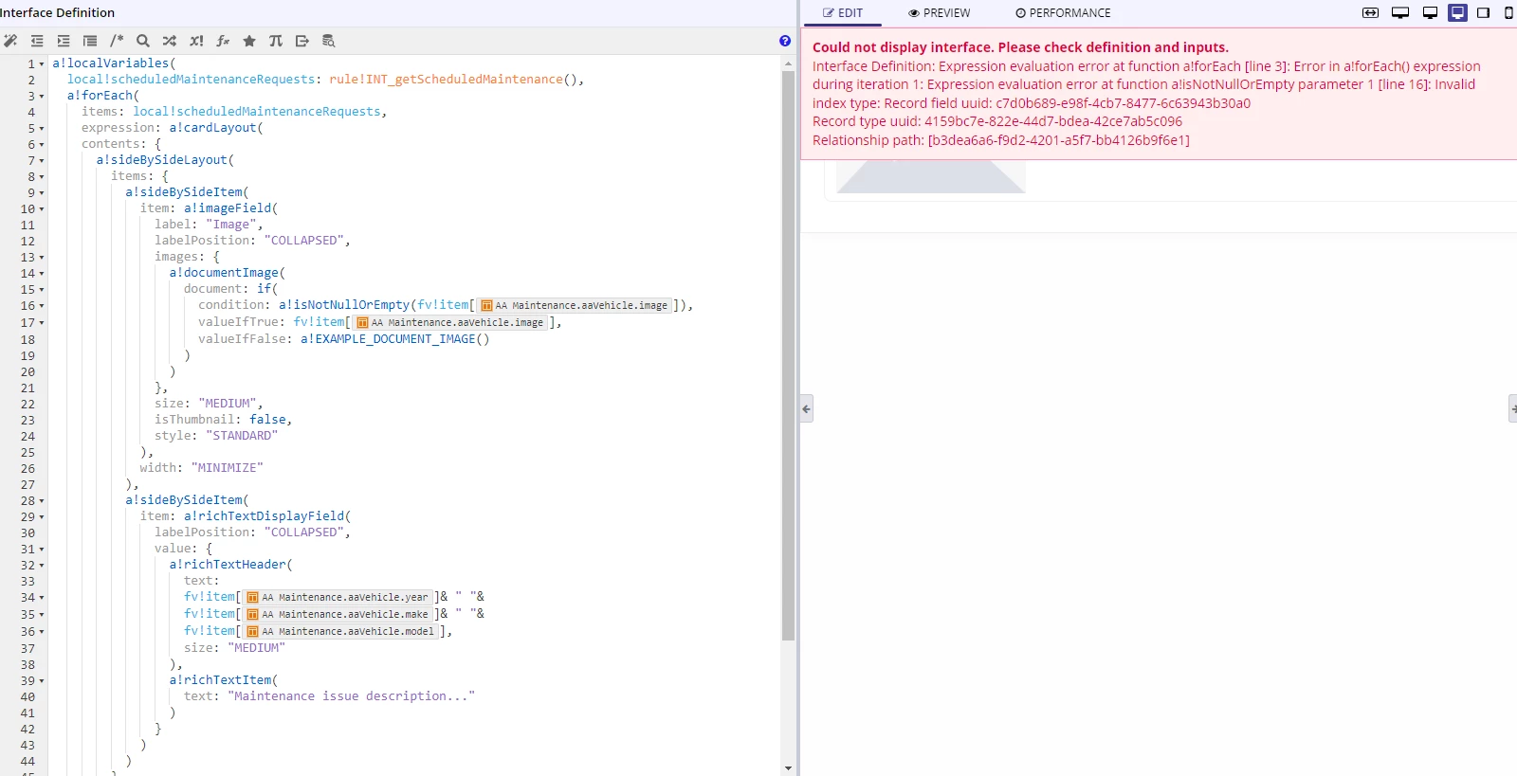Click the export arrow toolbar icon

tap(302, 41)
